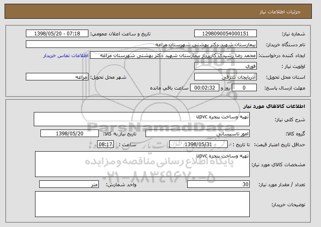Image resolution: width=321 pixels, height=227 pixels.
Task: Click the تاریخ نیاز به کالا field 1398/05/20
Action: 70,134
